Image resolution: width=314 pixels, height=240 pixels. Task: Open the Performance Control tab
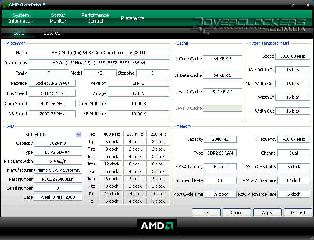tap(95, 18)
